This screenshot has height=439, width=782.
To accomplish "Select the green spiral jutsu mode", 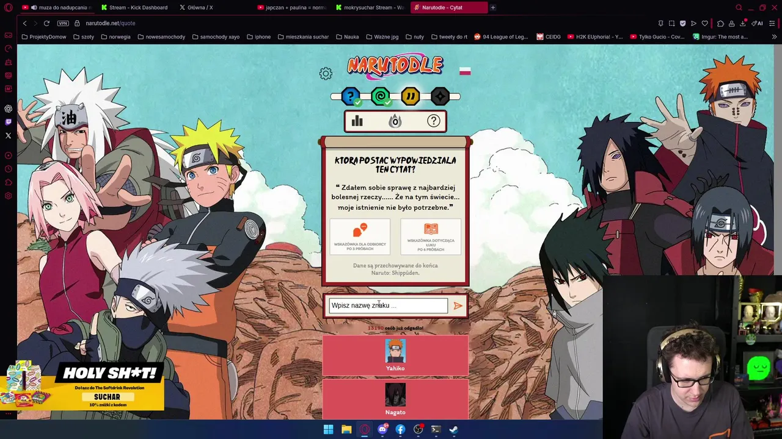I will point(381,96).
